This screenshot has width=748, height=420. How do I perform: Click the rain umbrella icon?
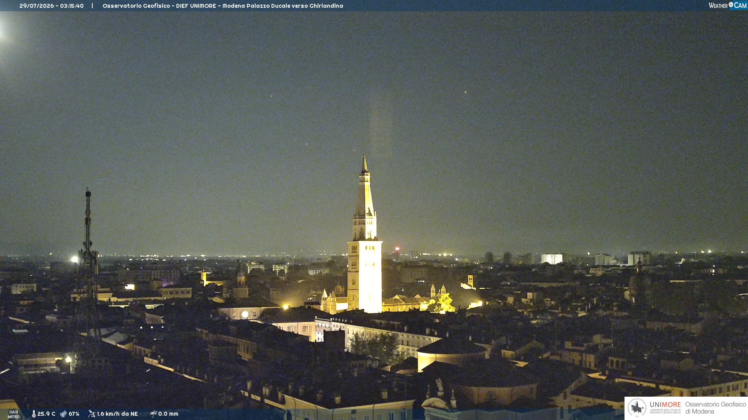pyautogui.click(x=153, y=414)
